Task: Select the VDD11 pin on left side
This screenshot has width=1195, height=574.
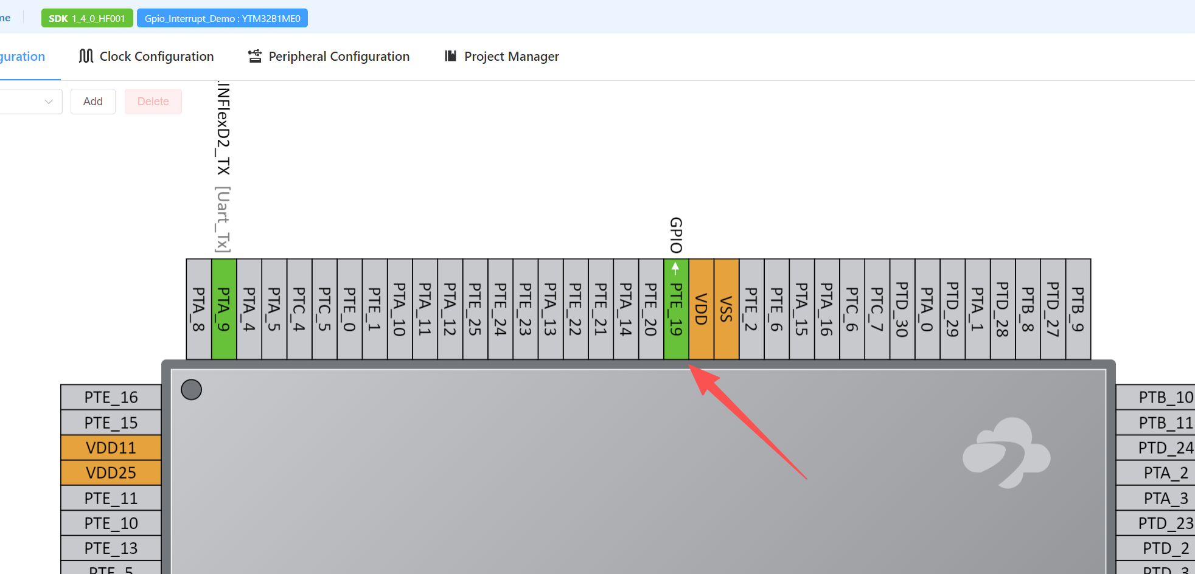Action: click(111, 448)
